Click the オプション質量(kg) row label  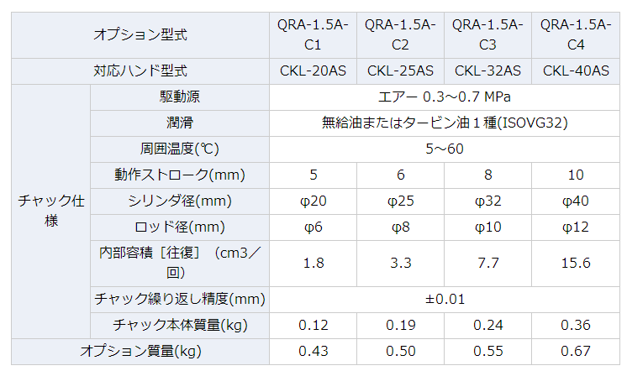coord(140,352)
